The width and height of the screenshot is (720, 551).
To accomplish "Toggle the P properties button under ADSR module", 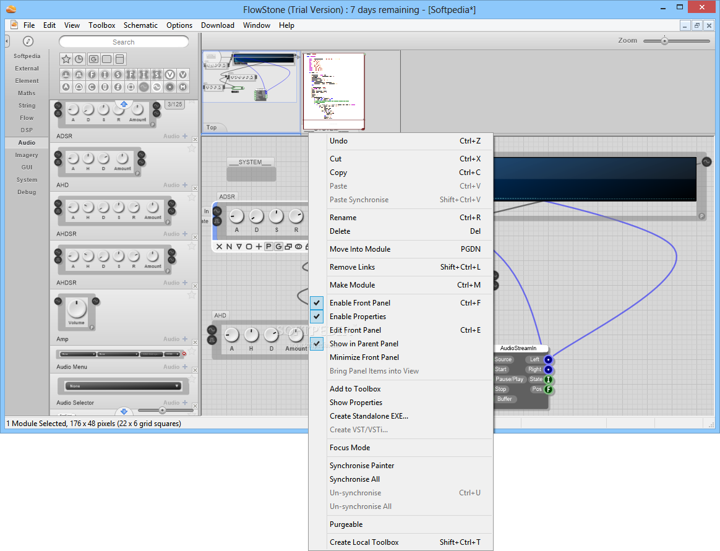I will click(268, 247).
